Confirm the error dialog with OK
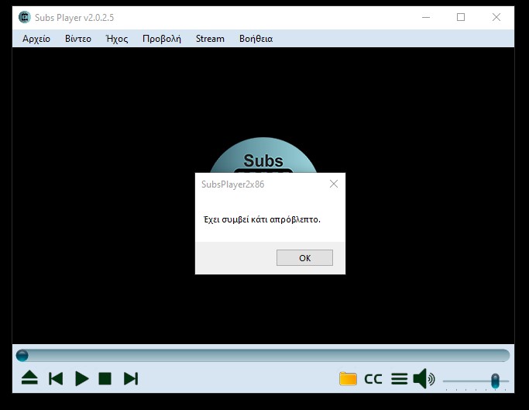This screenshot has width=529, height=410. 304,258
